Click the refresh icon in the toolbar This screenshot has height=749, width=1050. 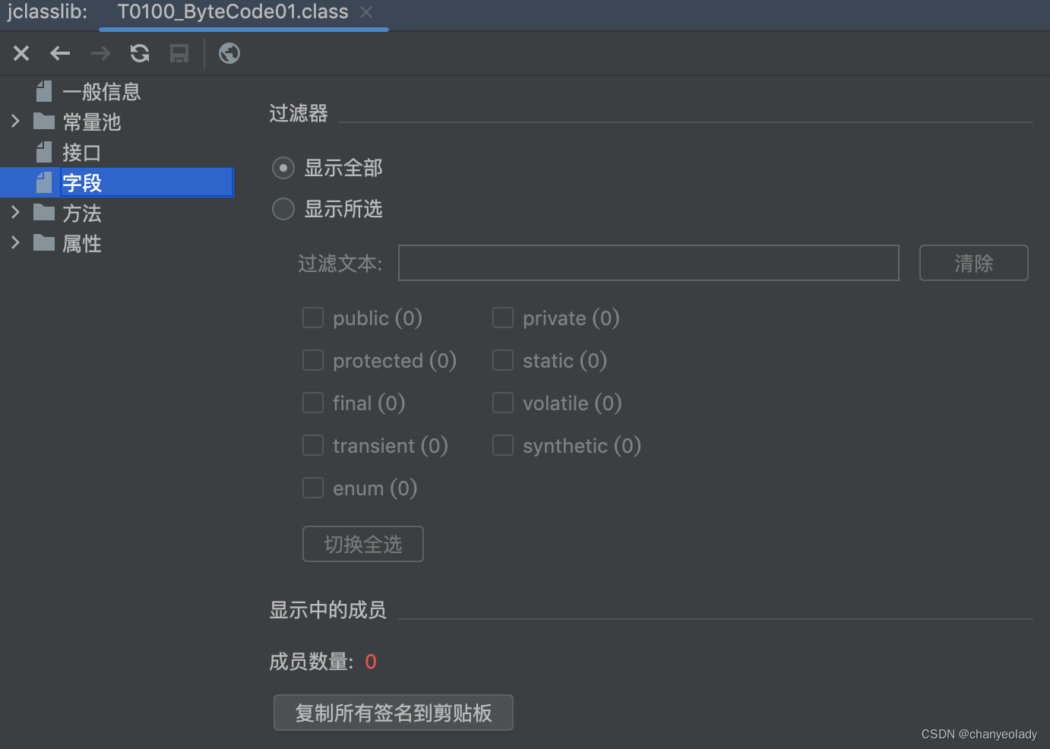(139, 53)
